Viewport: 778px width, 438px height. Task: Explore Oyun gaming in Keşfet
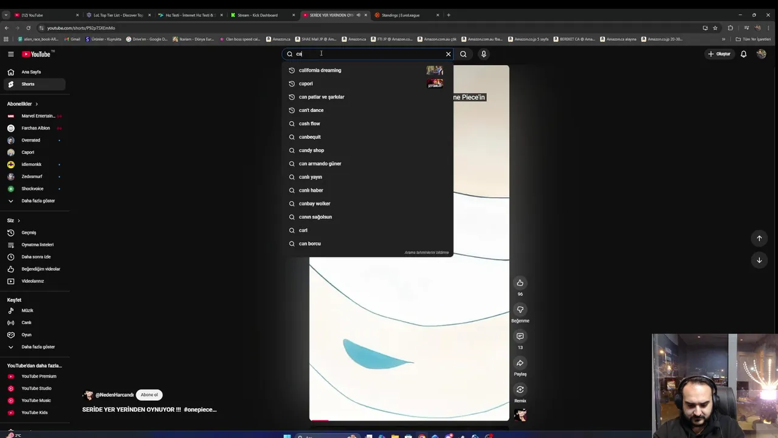[x=35, y=335]
